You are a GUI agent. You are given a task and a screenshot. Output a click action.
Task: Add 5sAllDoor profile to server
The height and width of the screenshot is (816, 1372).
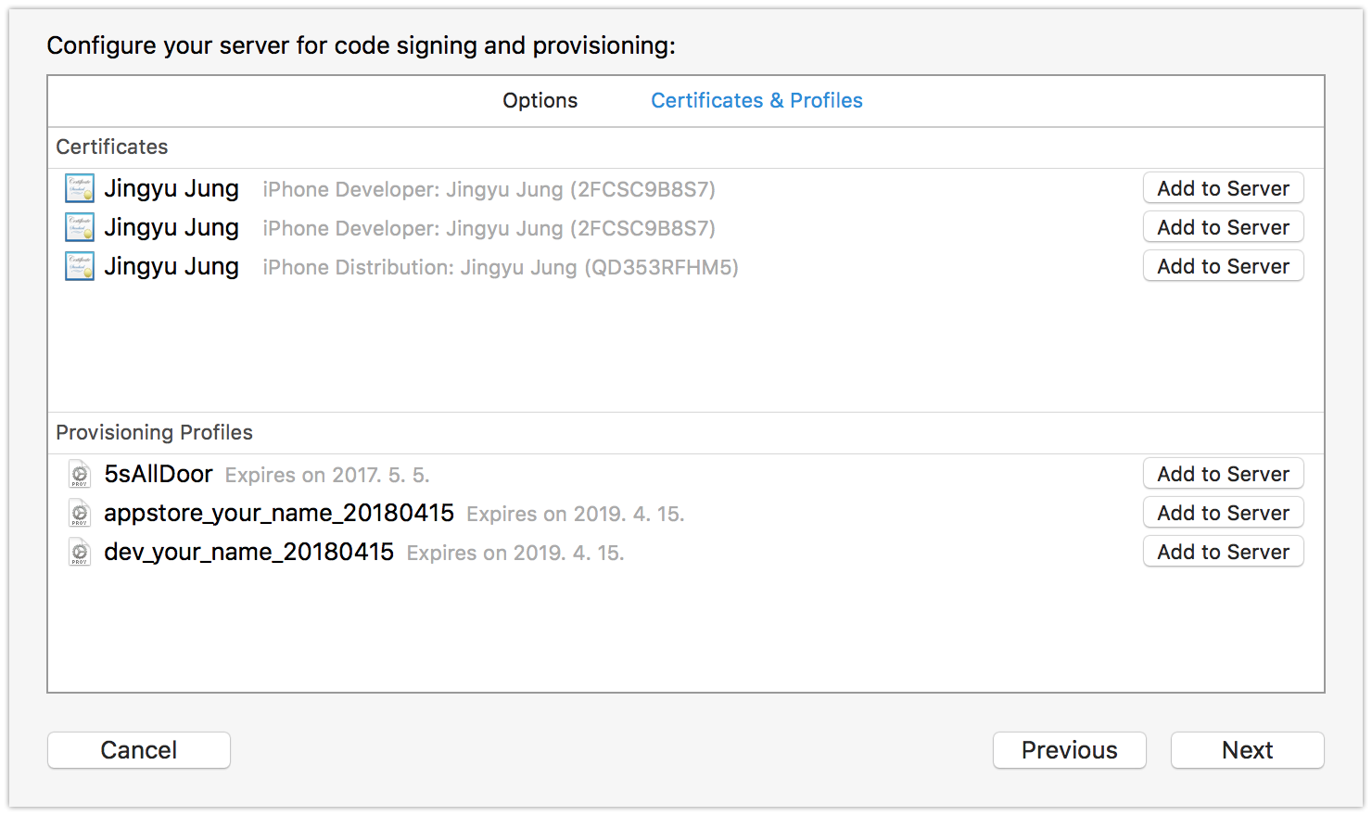[x=1223, y=474]
